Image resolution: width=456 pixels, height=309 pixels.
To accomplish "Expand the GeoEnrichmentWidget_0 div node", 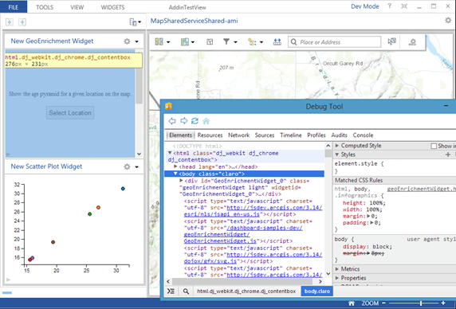I will [x=181, y=180].
